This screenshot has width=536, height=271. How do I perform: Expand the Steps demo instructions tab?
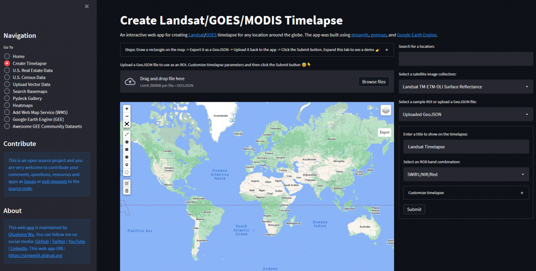point(257,50)
